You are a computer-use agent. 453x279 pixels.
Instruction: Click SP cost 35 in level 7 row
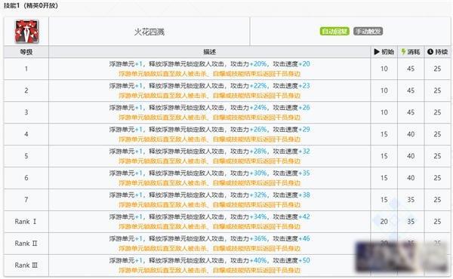point(411,200)
